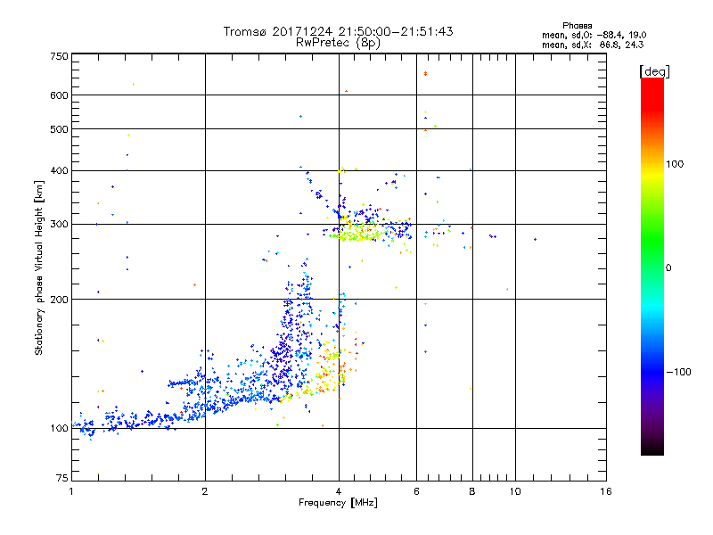Click the plot title 'Tromsø 20171224 21:50:00-21:51:43'
Image resolution: width=713 pixels, height=535 pixels.
click(338, 31)
